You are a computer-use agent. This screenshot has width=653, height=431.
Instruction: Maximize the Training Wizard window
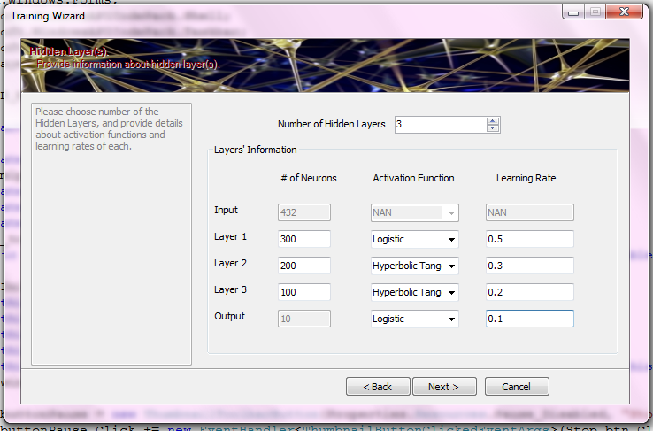[x=595, y=12]
